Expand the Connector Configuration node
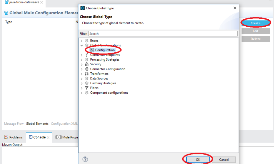Screen dimensions: 274x164 (x=82, y=69)
